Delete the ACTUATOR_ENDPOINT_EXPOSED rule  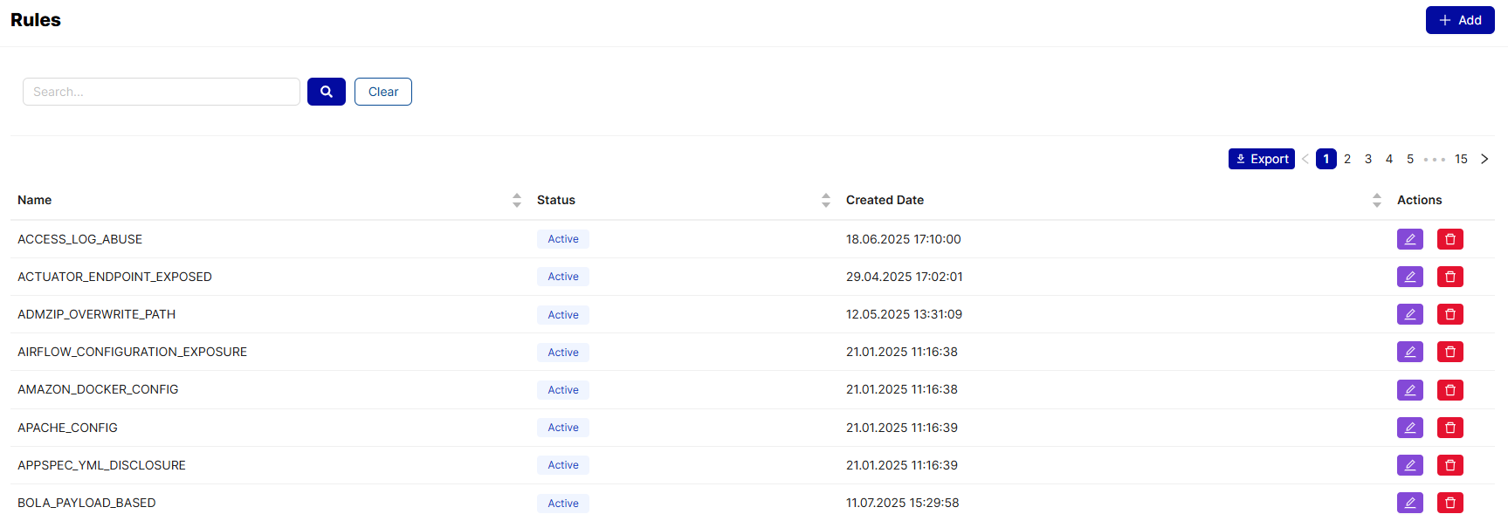pyautogui.click(x=1449, y=277)
